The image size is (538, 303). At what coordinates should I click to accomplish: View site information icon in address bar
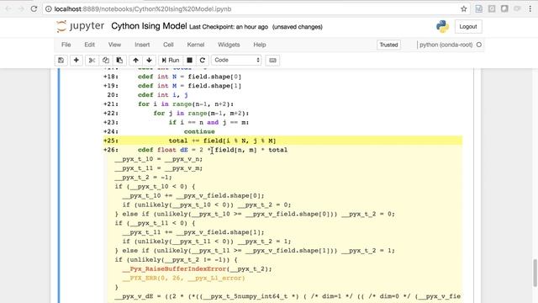pos(49,9)
